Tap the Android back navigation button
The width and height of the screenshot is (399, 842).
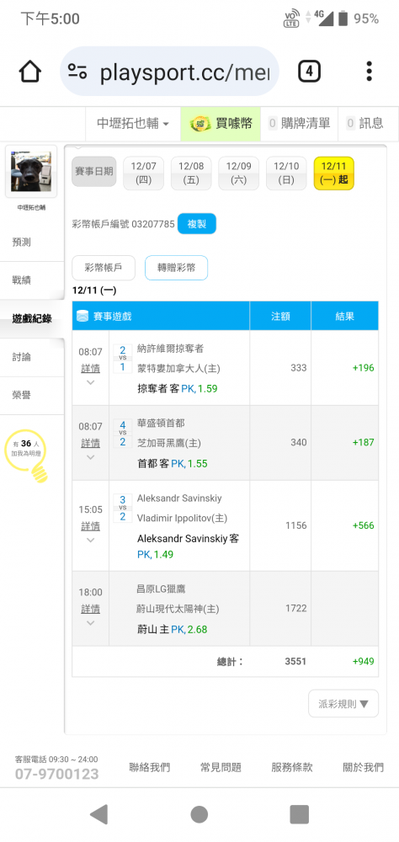[98, 814]
